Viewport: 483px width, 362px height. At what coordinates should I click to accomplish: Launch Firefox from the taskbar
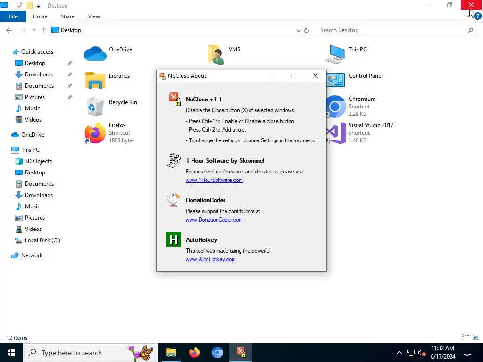(x=194, y=353)
